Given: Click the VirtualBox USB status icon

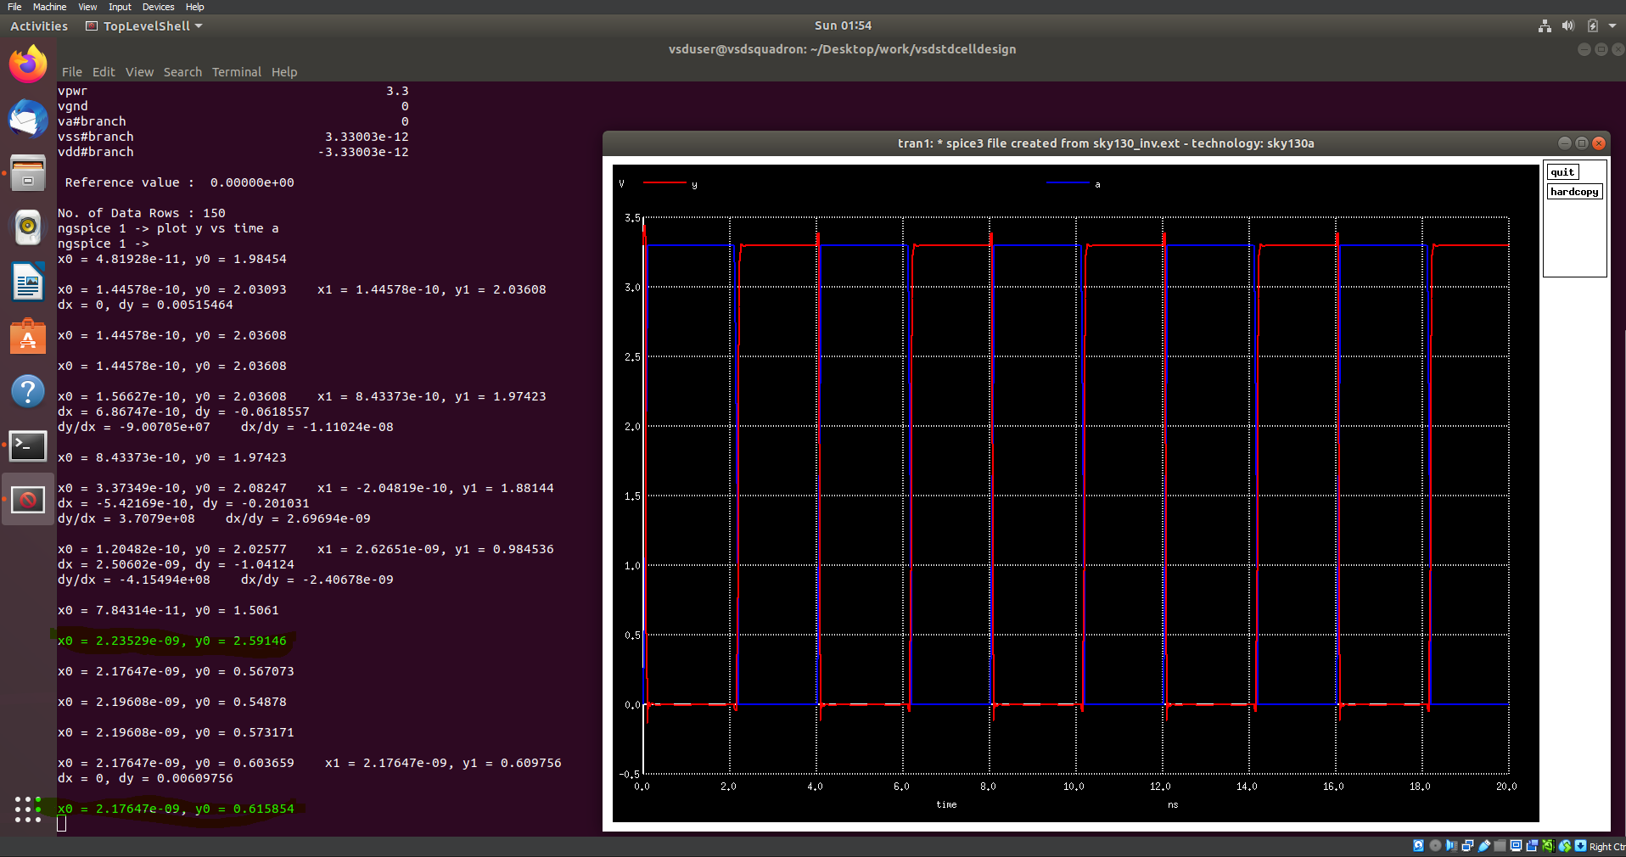Looking at the screenshot, I should tap(1483, 846).
